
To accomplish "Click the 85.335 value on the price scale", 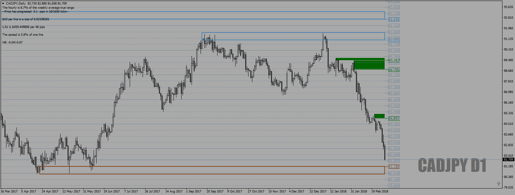I will point(509,113).
